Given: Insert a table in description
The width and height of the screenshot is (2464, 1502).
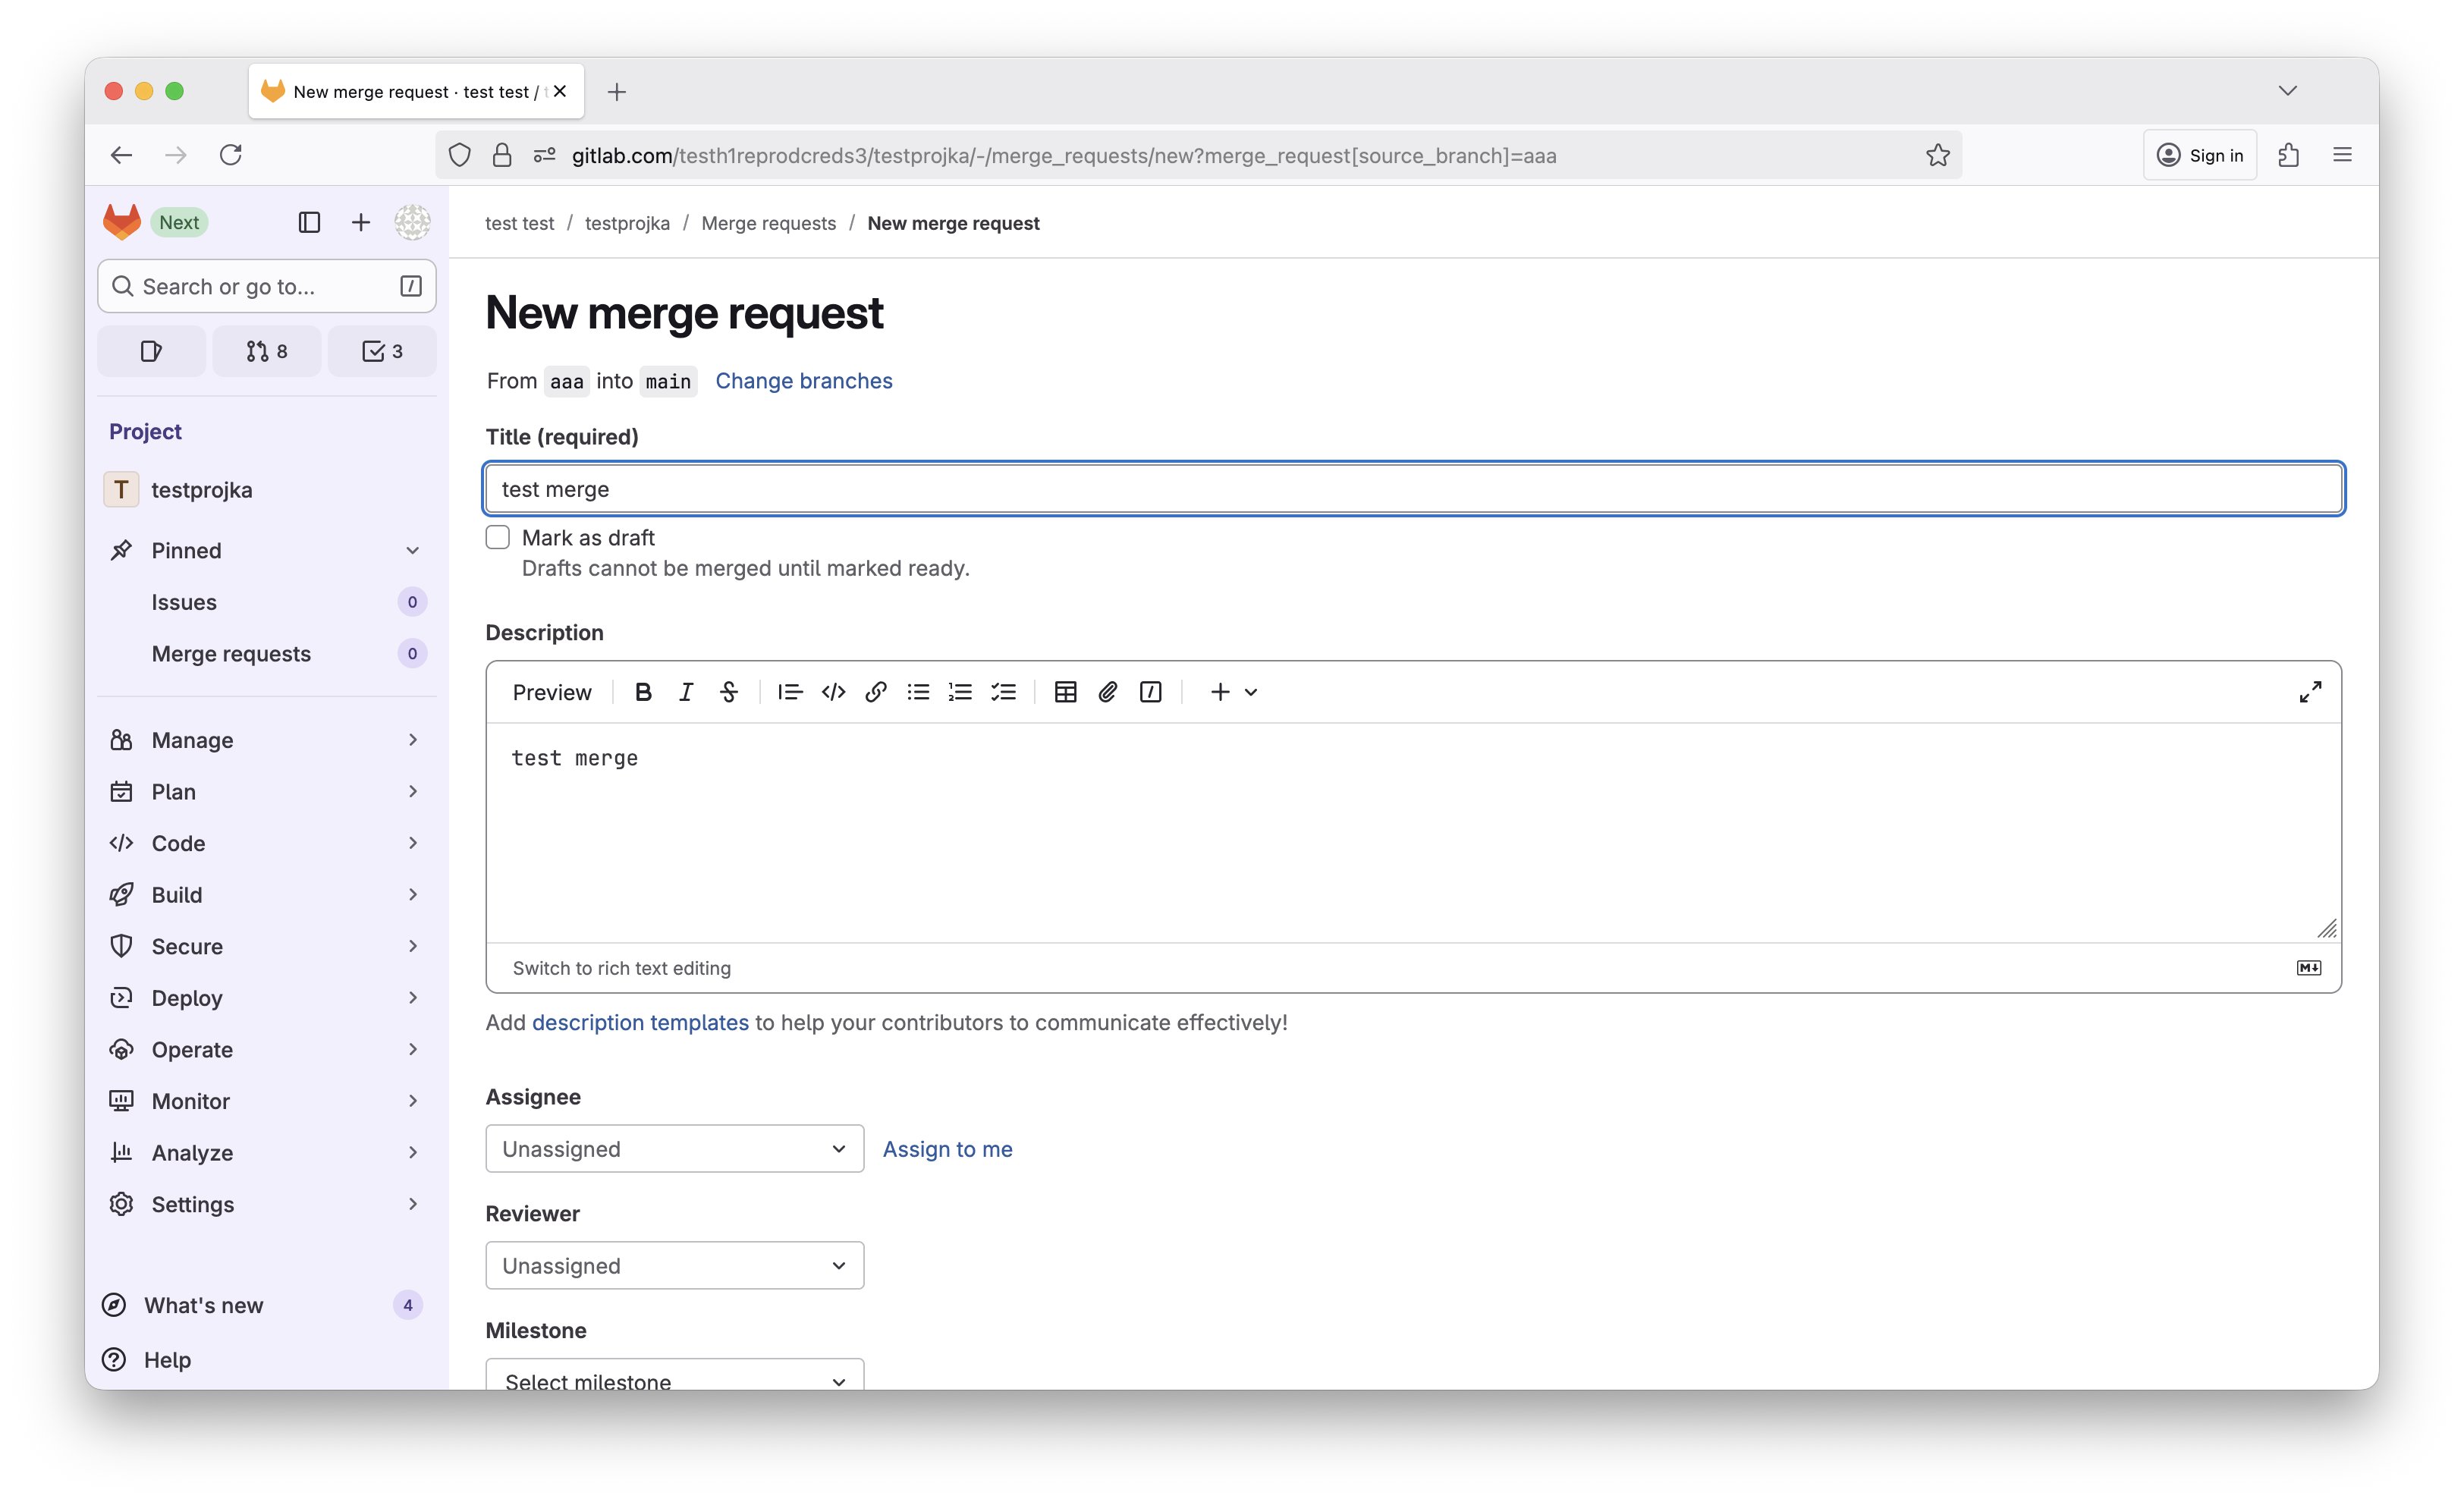Looking at the screenshot, I should point(1065,692).
